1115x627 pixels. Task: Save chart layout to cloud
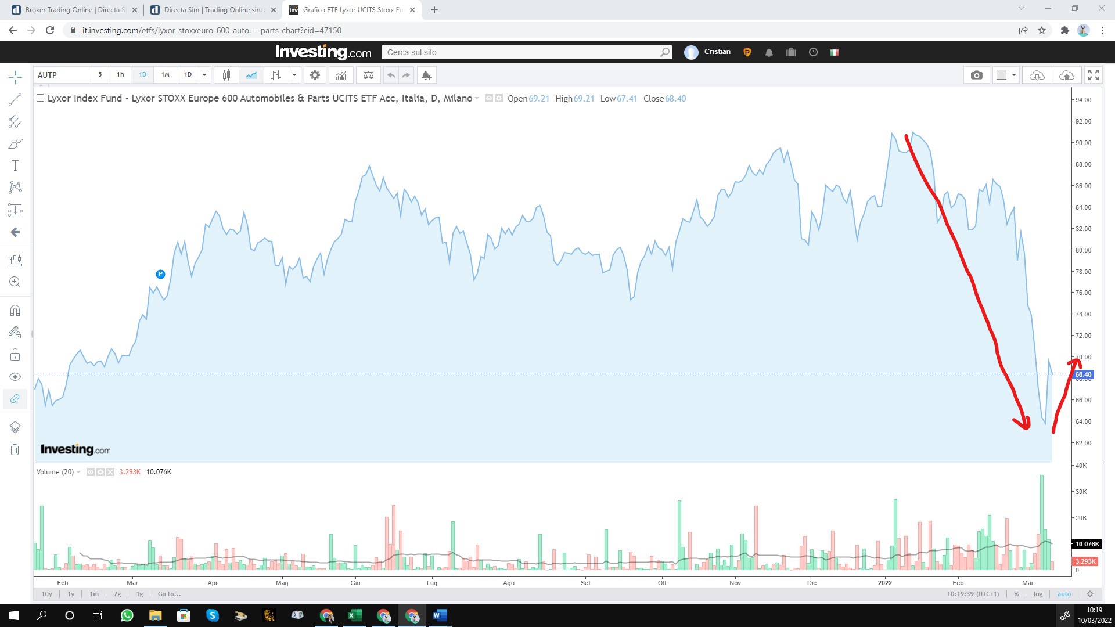pos(1067,75)
